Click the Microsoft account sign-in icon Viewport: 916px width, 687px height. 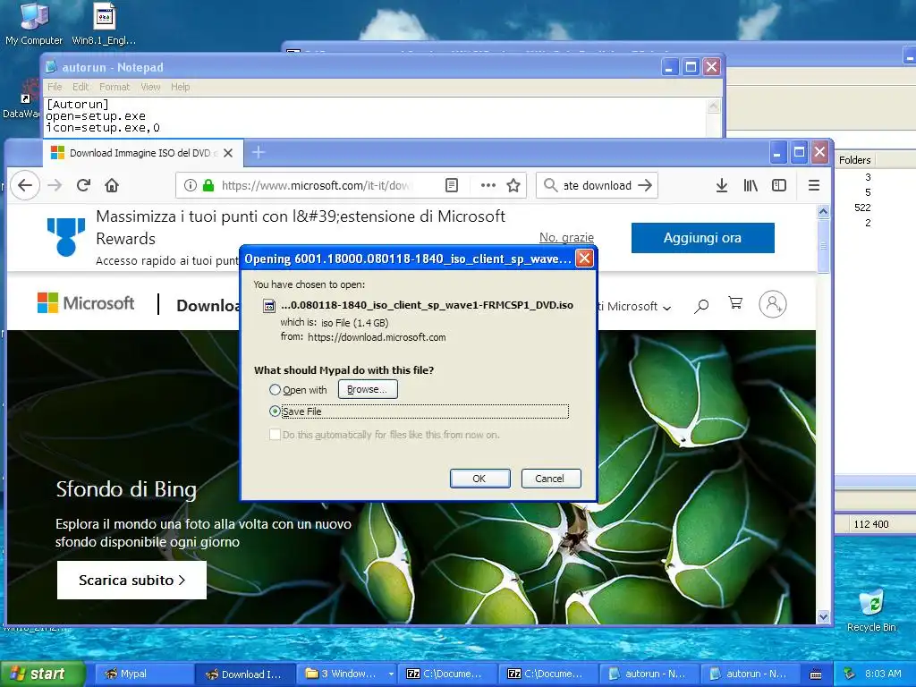772,304
